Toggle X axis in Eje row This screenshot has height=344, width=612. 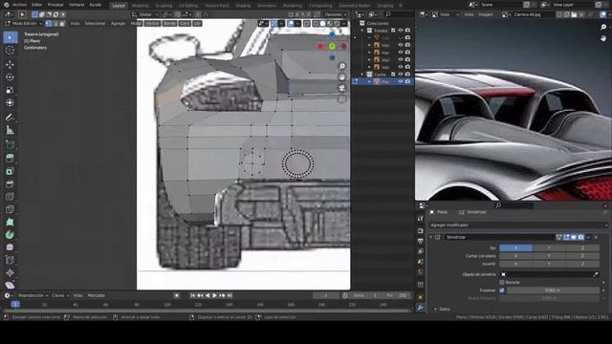click(x=515, y=248)
